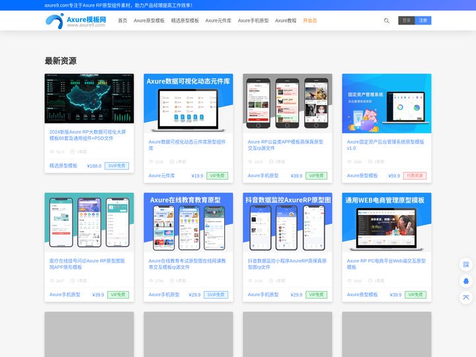Click 精选原型模板 category under first card
This screenshot has width=476, height=357.
63,166
